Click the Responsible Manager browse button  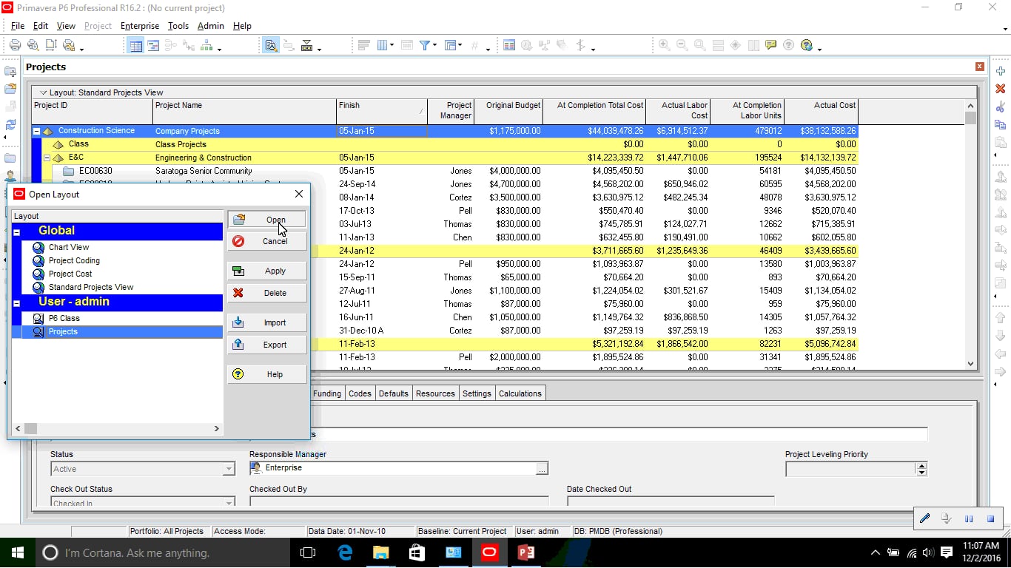[543, 468]
